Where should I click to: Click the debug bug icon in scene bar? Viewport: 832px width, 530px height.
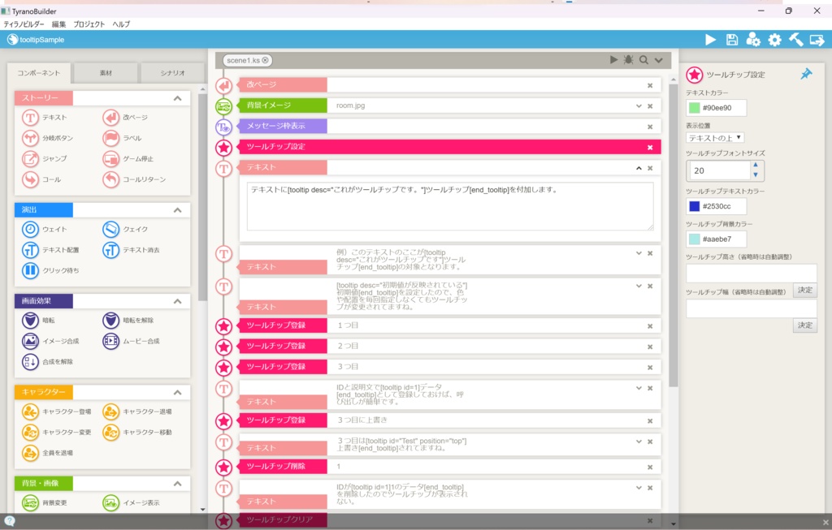(x=628, y=60)
